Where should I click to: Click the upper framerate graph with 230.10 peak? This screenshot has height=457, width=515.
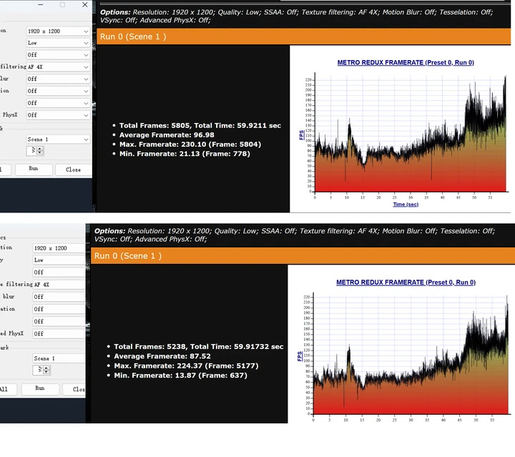pos(411,133)
